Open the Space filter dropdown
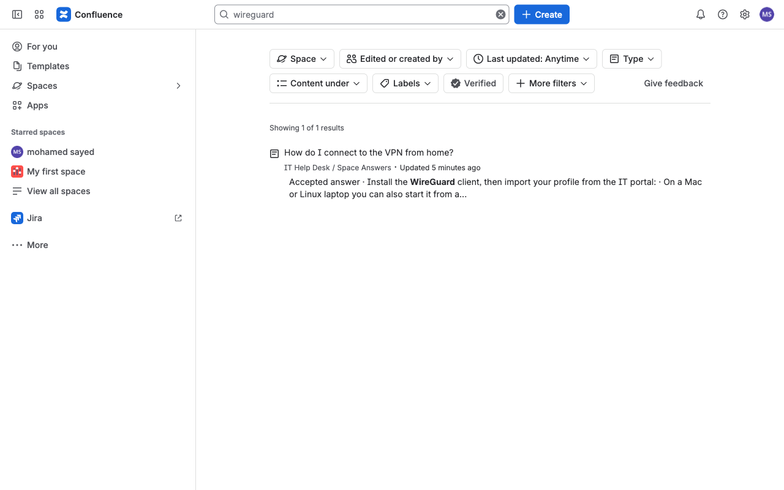The width and height of the screenshot is (784, 490). pos(302,59)
